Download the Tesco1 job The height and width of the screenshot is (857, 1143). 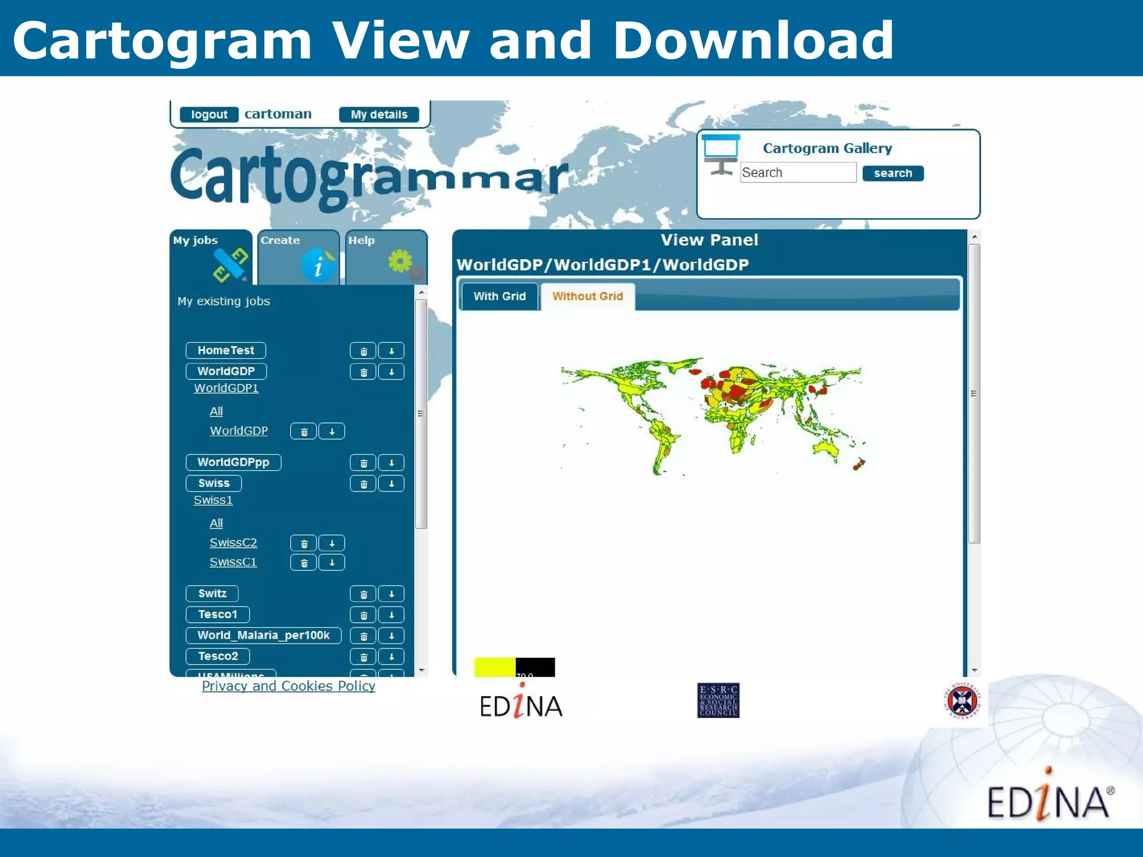tap(391, 615)
